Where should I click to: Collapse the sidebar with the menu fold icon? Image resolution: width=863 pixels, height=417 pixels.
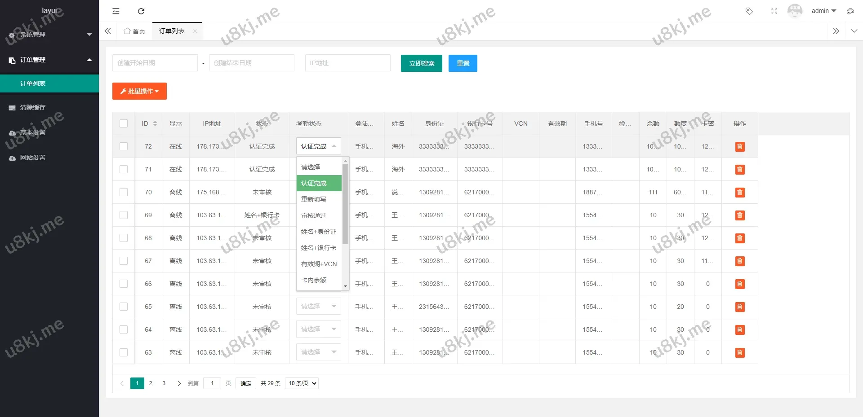click(x=116, y=11)
